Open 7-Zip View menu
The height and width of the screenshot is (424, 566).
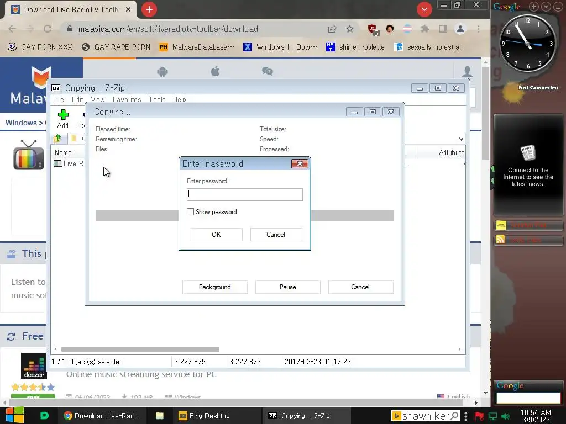point(98,99)
